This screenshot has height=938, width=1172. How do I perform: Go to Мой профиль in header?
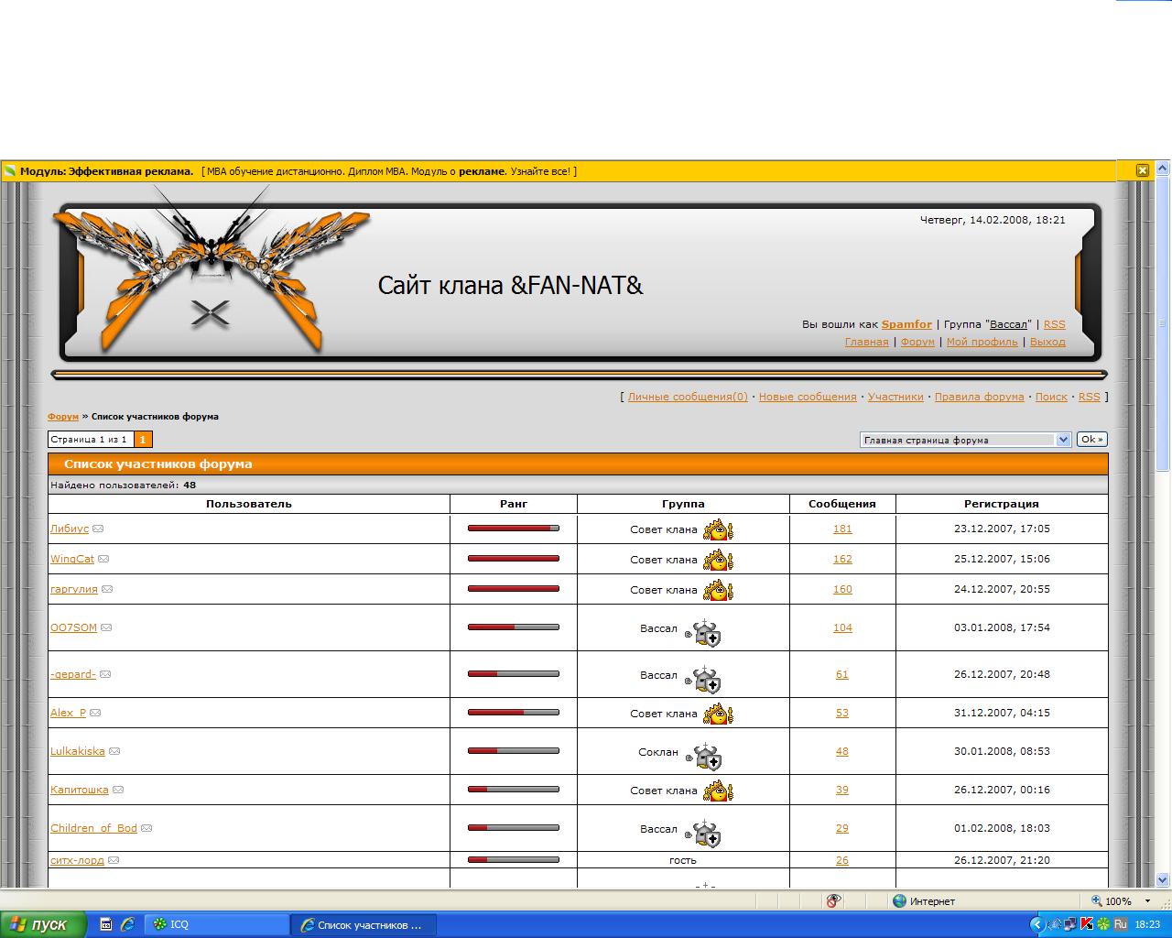coord(982,342)
